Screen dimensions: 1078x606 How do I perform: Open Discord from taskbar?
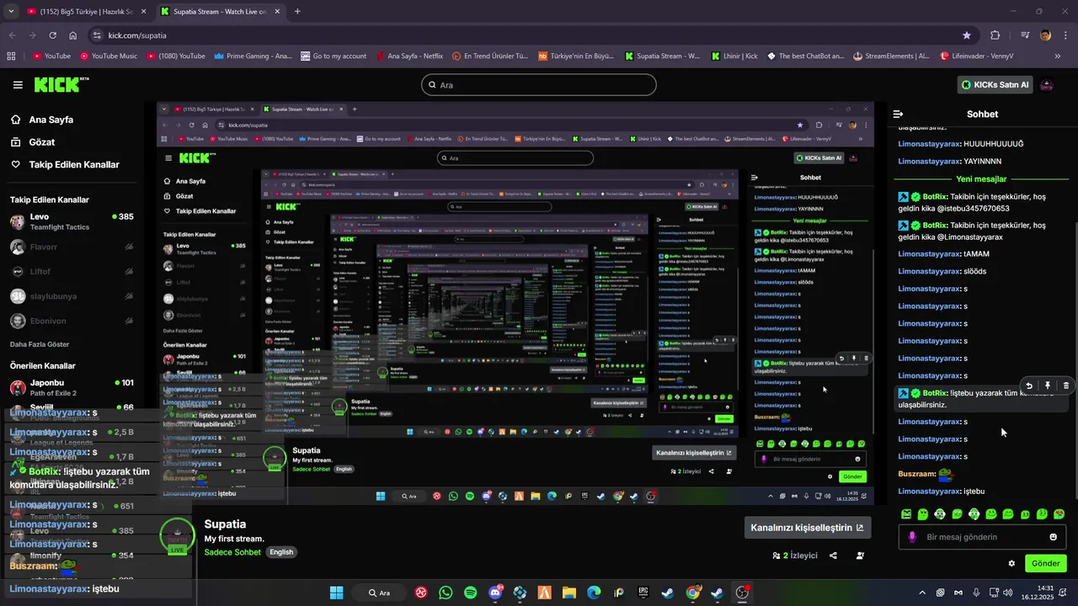pyautogui.click(x=495, y=593)
